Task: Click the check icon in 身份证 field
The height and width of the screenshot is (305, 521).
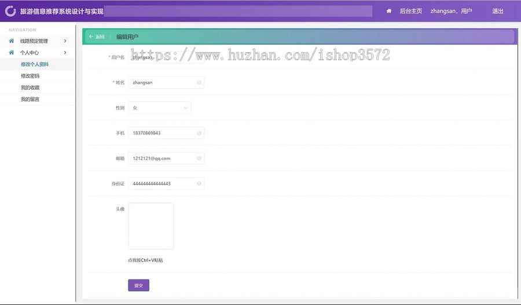Action: [x=199, y=184]
